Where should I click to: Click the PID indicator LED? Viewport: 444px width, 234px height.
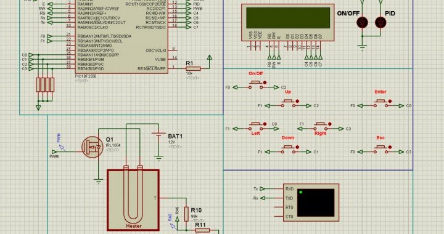[380, 22]
